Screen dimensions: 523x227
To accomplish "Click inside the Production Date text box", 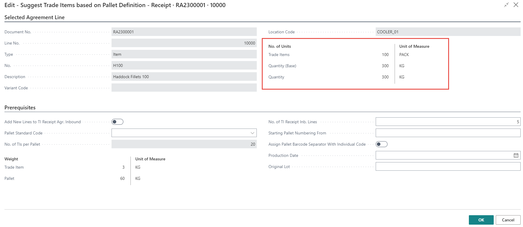I will [444, 155].
